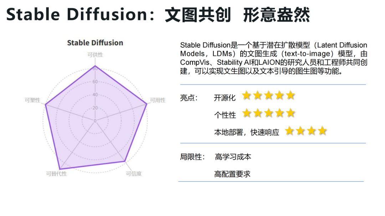
Task: Click the purple radar polygon's center at 0
Action: (x=95, y=121)
